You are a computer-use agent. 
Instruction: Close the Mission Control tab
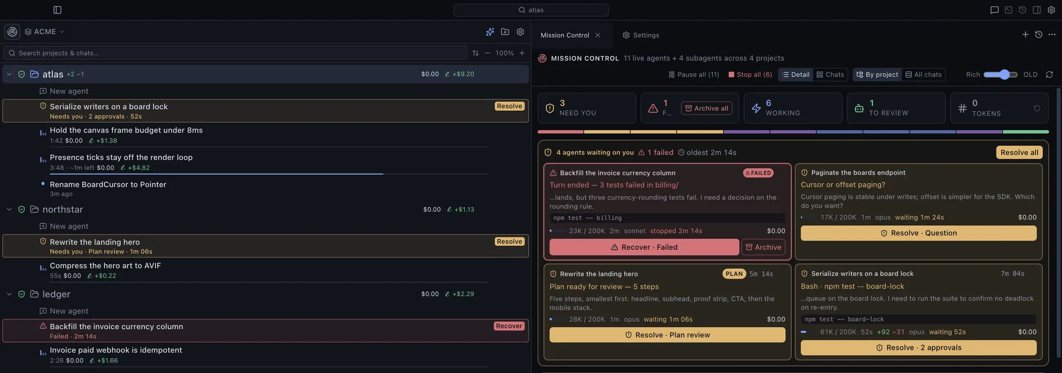click(598, 35)
